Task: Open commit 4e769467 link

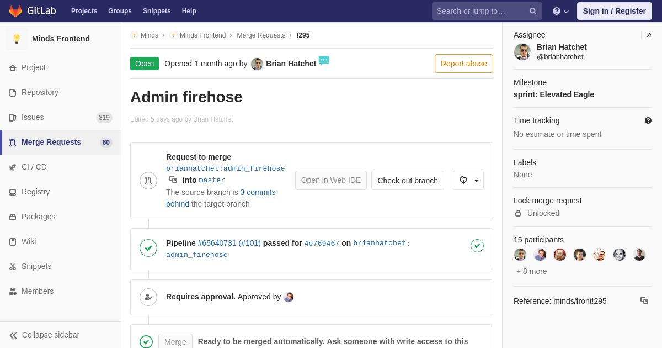Action: 322,244
